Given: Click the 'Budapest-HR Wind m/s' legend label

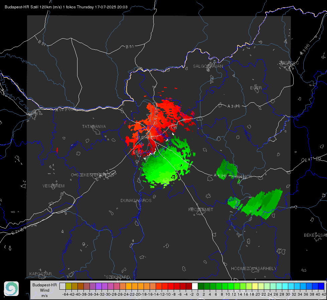Looking at the screenshot, I should click(44, 290).
